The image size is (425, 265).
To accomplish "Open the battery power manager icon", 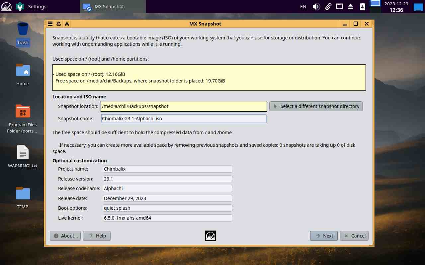I will tap(362, 7).
